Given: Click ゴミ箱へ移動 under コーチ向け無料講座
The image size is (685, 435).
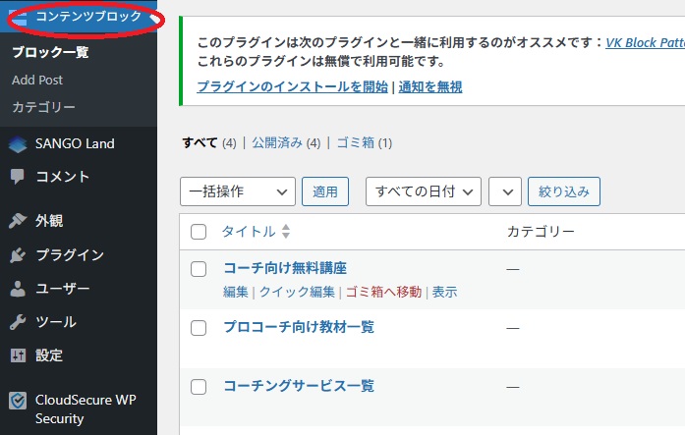Looking at the screenshot, I should [x=383, y=292].
